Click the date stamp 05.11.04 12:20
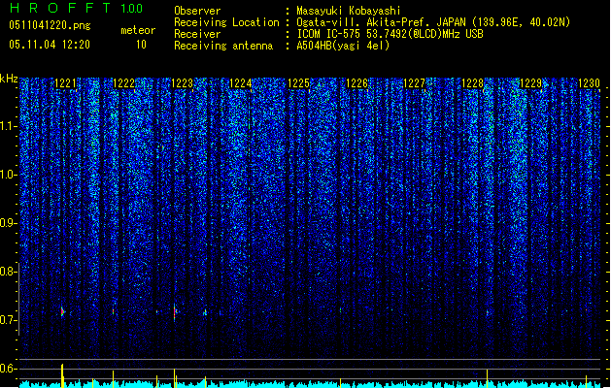The image size is (611, 388). tap(50, 45)
